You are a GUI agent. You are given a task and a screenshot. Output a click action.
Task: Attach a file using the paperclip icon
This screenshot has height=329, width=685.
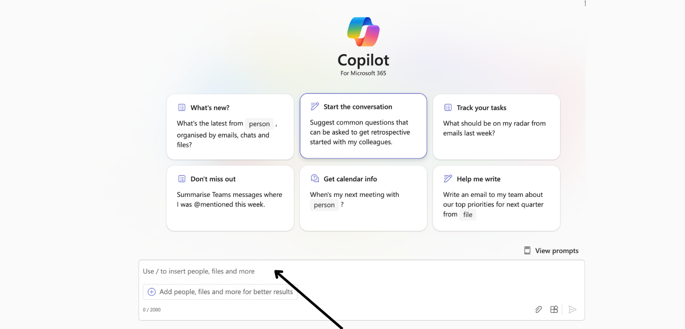(x=538, y=310)
